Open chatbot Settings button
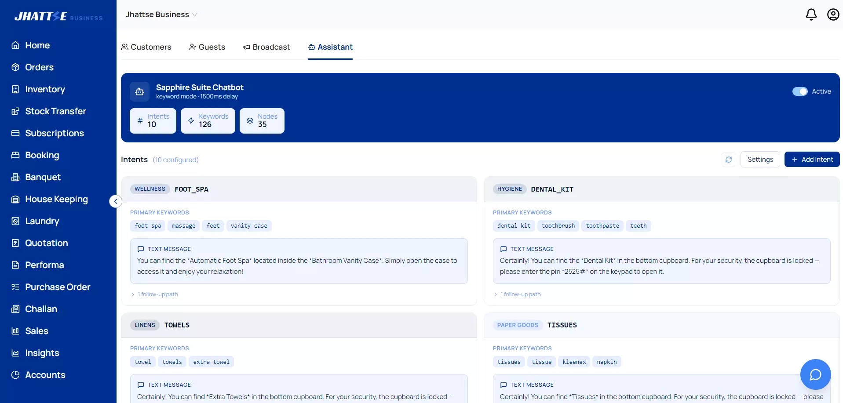 pos(760,160)
